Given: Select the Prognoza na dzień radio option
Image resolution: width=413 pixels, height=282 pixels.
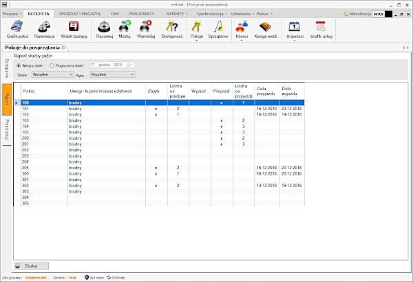Looking at the screenshot, I should coord(52,65).
